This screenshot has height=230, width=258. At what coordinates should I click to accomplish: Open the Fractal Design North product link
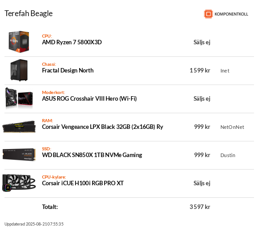point(68,70)
